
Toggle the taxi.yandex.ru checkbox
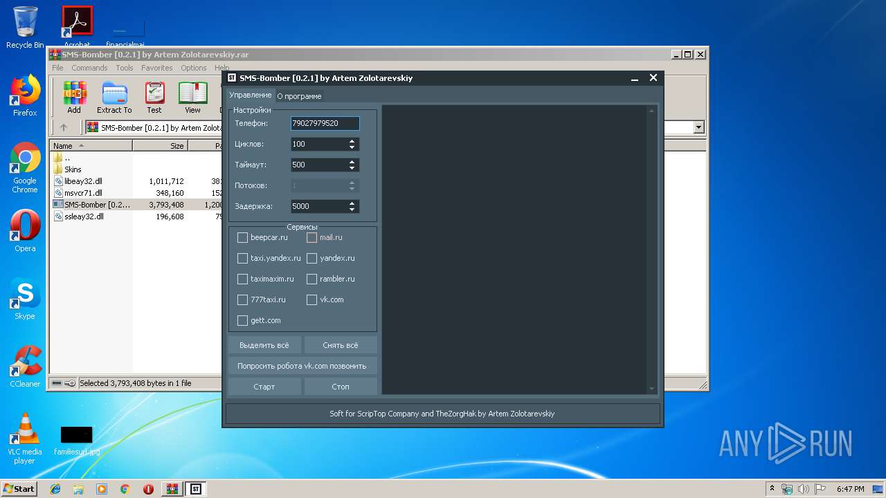tap(242, 258)
